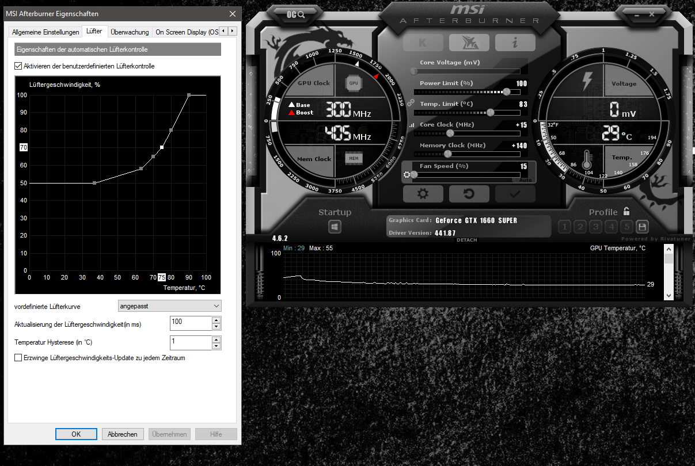This screenshot has height=466, width=695.
Task: Click the Abbrechen button
Action: tap(123, 434)
